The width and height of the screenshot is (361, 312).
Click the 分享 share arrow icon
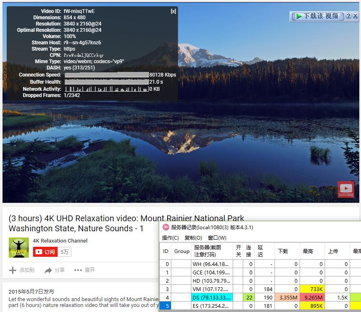tap(48, 270)
